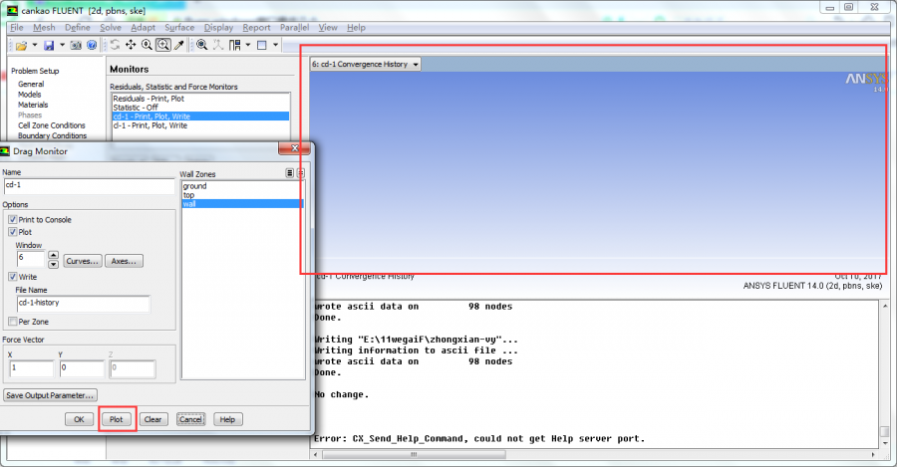
Task: Open the Help menu
Action: [x=356, y=28]
